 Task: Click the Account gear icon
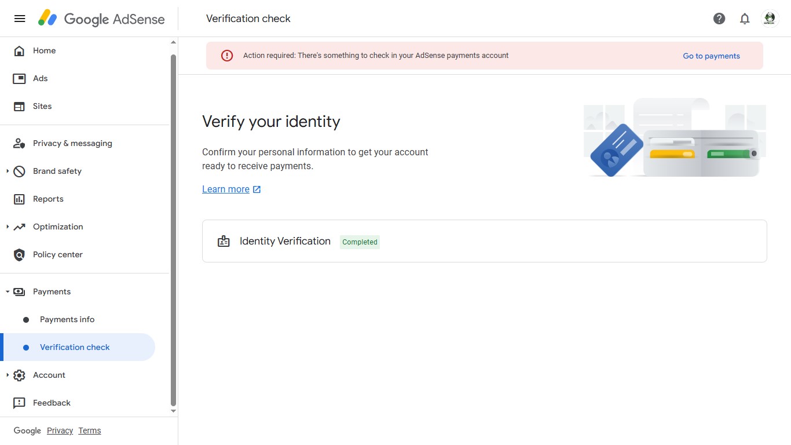pyautogui.click(x=19, y=375)
